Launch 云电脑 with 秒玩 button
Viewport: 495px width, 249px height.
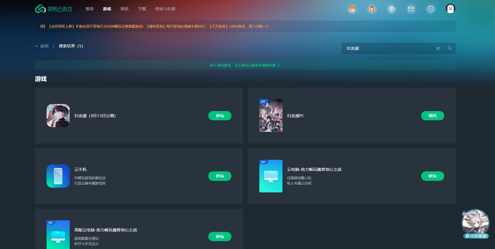[433, 176]
